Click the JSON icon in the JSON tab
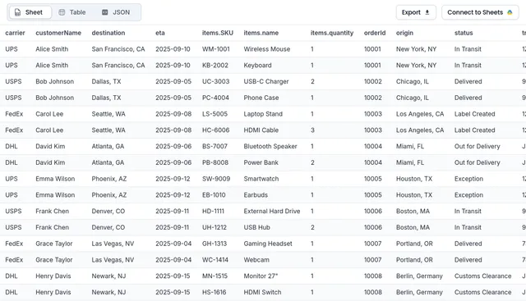The width and height of the screenshot is (526, 301). (x=105, y=12)
